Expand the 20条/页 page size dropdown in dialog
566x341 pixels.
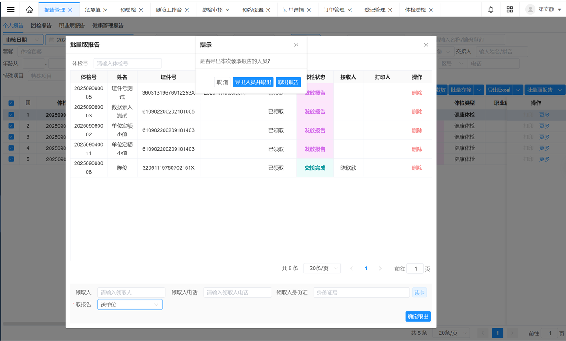(x=322, y=269)
